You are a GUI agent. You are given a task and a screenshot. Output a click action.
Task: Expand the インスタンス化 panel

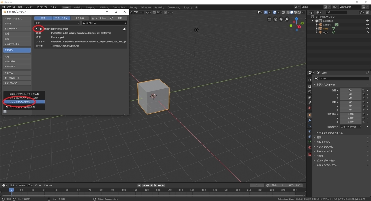(x=315, y=147)
